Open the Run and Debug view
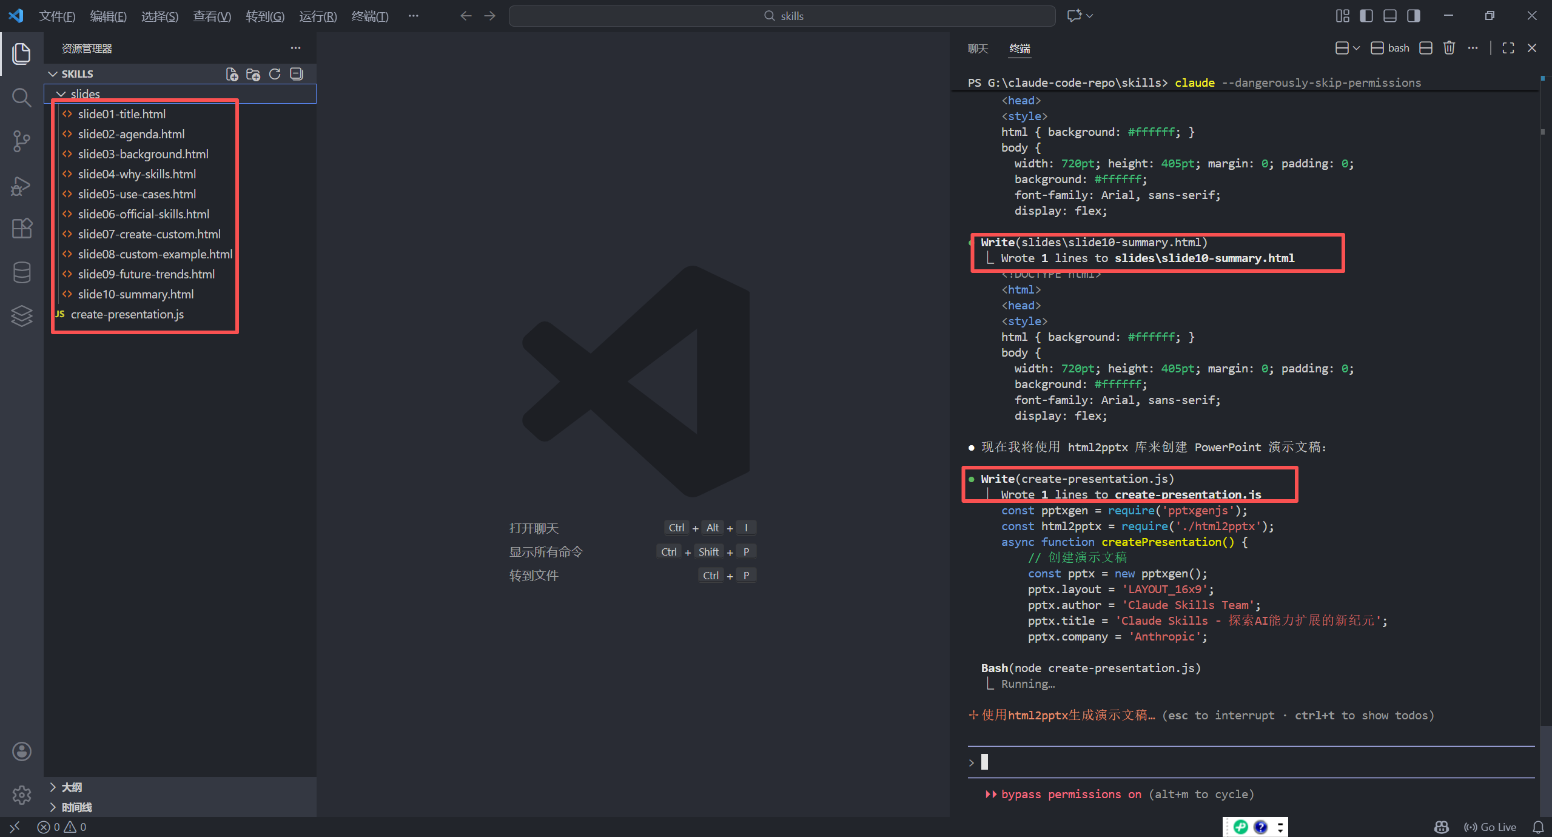Image resolution: width=1552 pixels, height=837 pixels. pyautogui.click(x=22, y=185)
